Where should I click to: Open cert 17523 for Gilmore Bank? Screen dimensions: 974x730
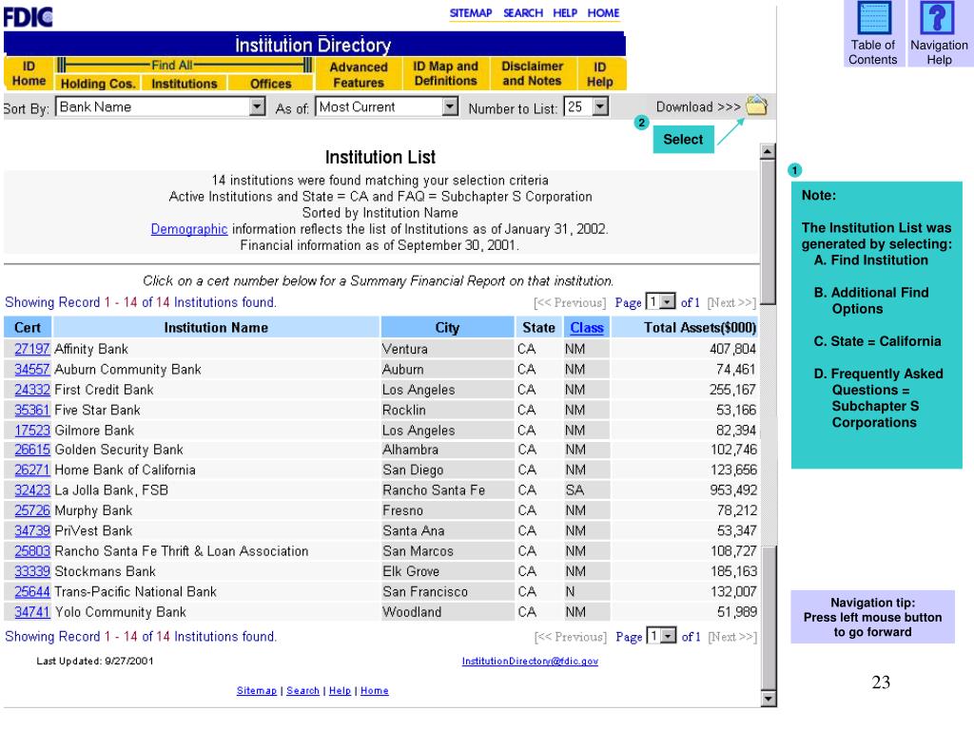(32, 431)
